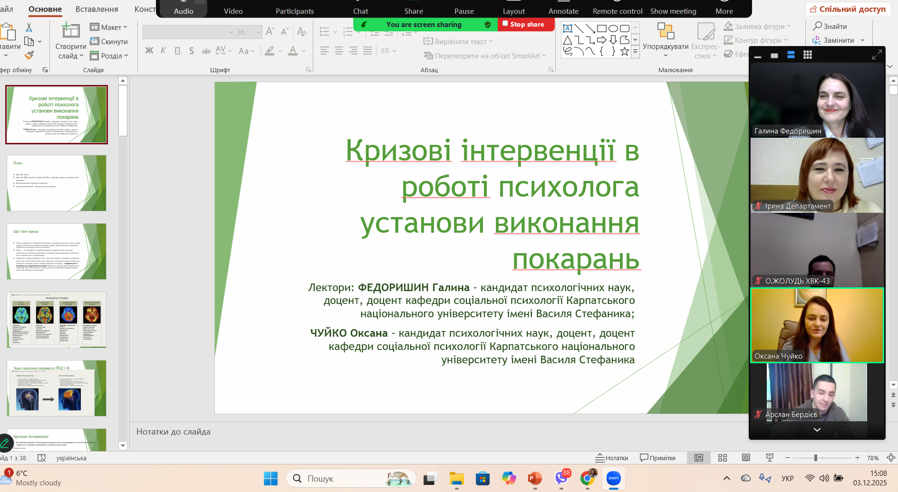The width and height of the screenshot is (898, 492).
Task: Toggle italic formatting (К)
Action: pyautogui.click(x=163, y=51)
